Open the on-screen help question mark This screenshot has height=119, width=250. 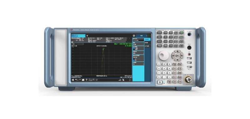87,80
